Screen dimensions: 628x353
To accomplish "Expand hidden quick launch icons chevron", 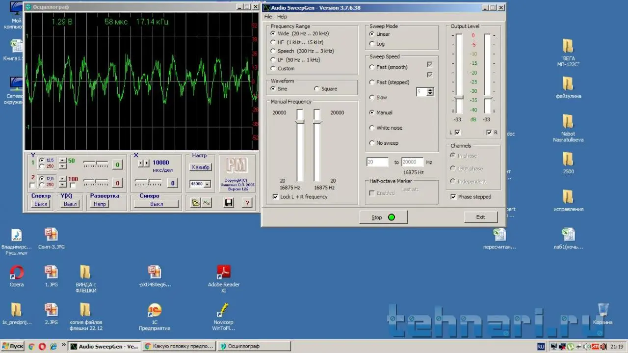I will click(x=63, y=346).
